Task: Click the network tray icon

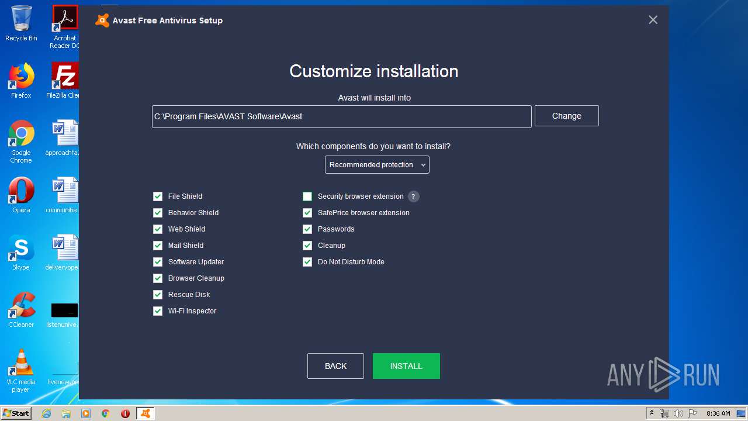Action: click(664, 413)
